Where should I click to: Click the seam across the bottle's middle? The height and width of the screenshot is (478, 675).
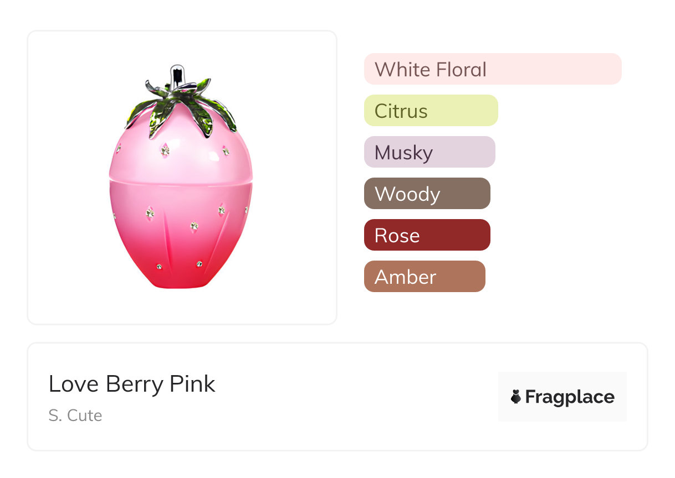[181, 181]
